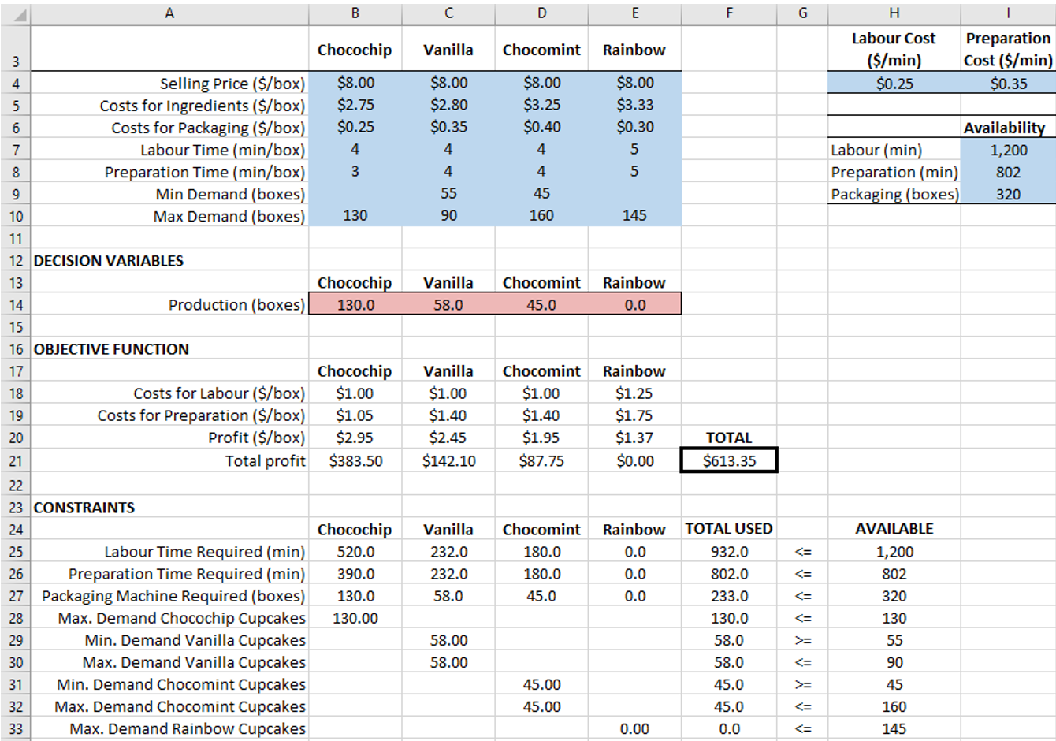The height and width of the screenshot is (741, 1056).
Task: Click the TOTAL USED column heading
Action: click(729, 529)
